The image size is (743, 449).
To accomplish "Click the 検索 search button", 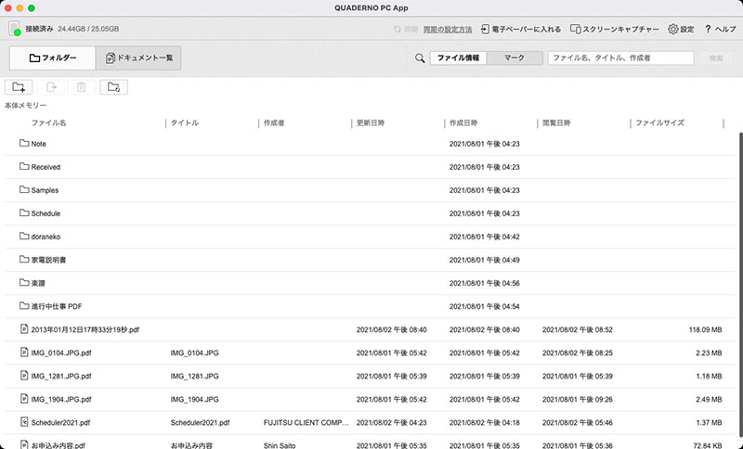I will coord(716,58).
